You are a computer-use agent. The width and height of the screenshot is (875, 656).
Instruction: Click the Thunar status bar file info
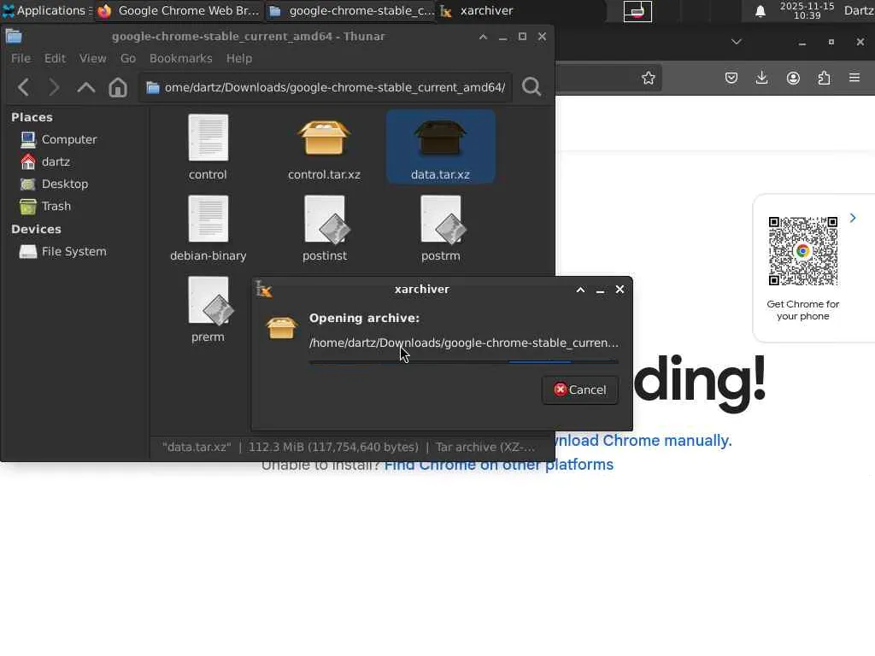(x=349, y=448)
